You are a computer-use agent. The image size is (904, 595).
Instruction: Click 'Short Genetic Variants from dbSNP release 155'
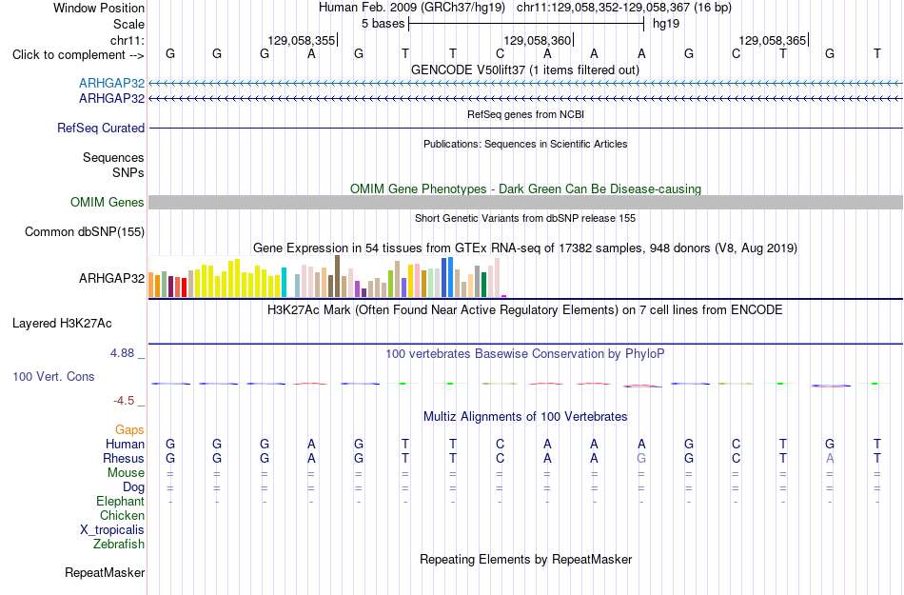(x=525, y=219)
